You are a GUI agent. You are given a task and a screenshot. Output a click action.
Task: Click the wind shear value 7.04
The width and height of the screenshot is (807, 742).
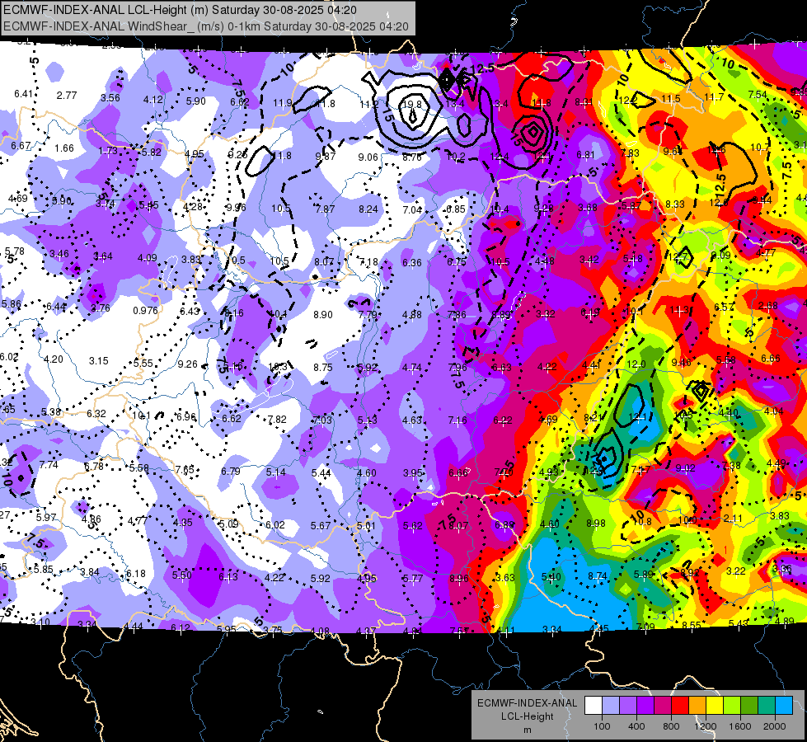[412, 209]
